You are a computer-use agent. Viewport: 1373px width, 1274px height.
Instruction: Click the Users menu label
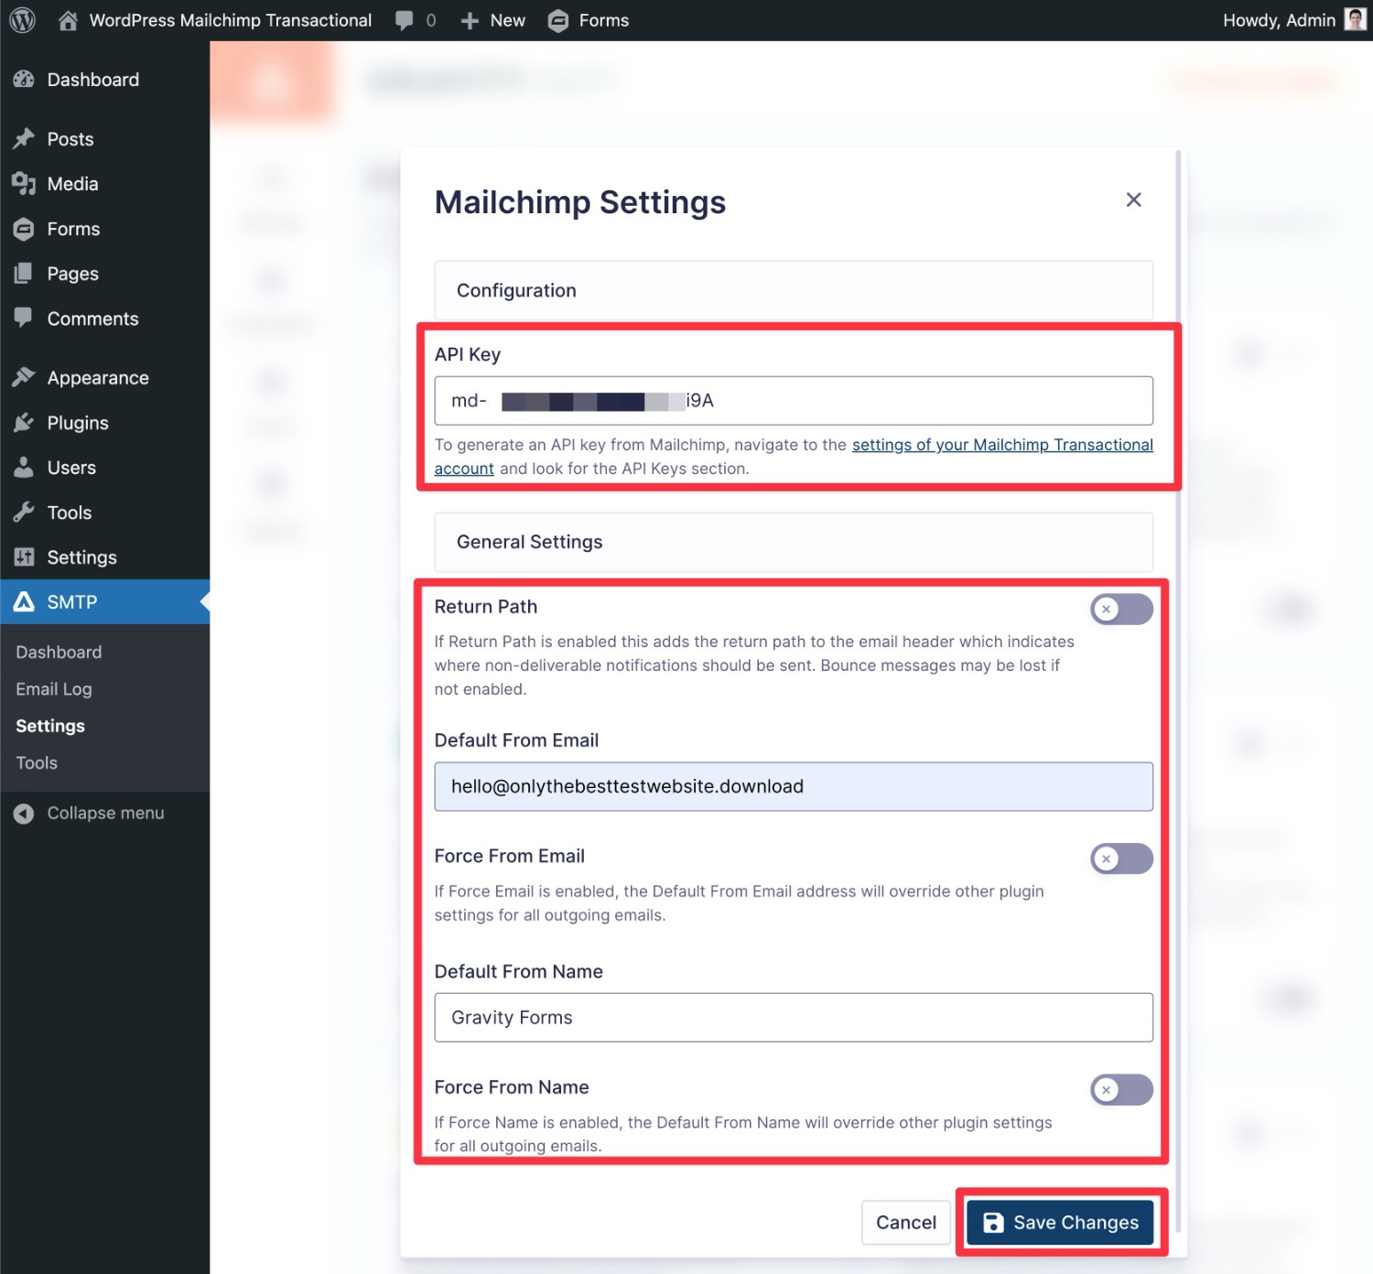point(71,468)
